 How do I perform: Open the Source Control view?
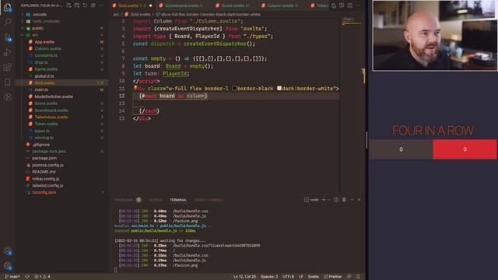(x=8, y=37)
